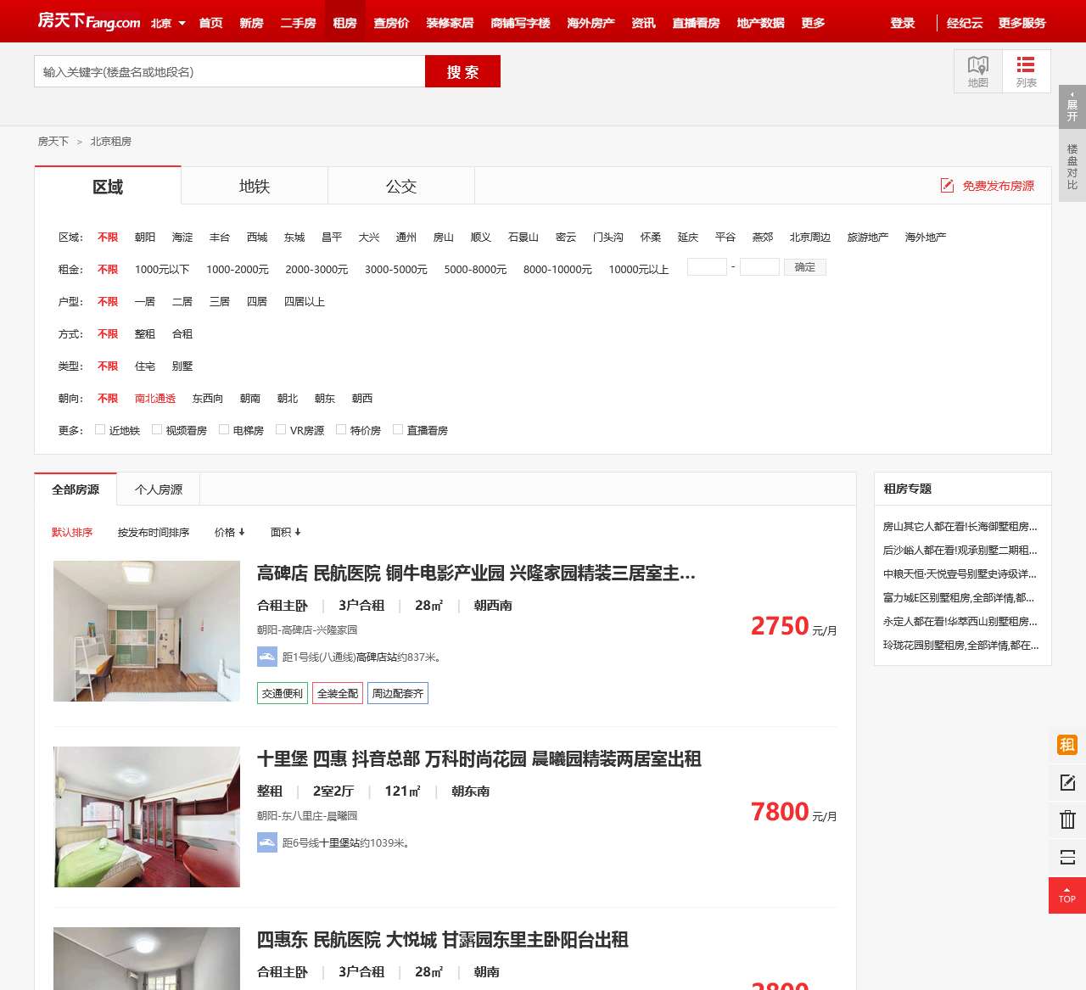The width and height of the screenshot is (1086, 990).
Task: Check the VR房源 option
Action: 281,429
